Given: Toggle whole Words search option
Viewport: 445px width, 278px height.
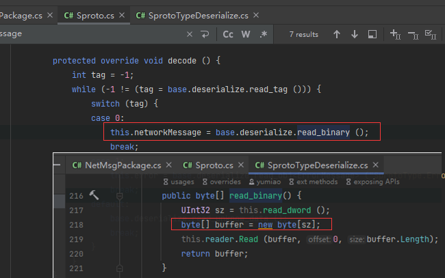Looking at the screenshot, I should tap(245, 34).
